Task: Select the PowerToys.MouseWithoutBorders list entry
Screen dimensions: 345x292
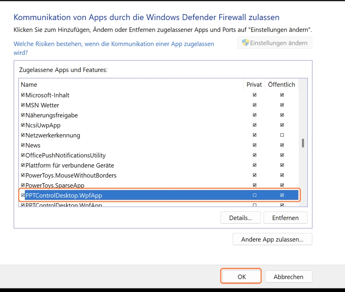Action: (x=71, y=175)
